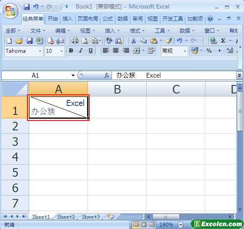
Task: Toggle Italic formatting
Action: pos(81,51)
